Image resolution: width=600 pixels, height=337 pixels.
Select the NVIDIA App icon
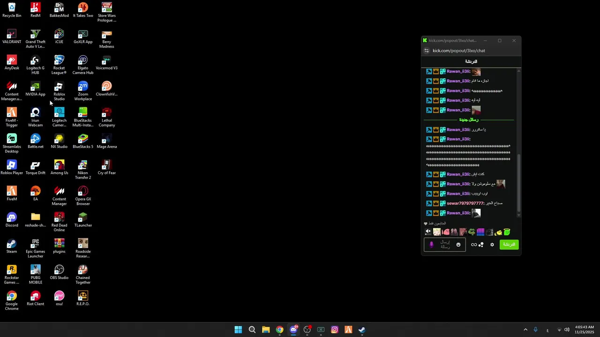[x=35, y=89]
